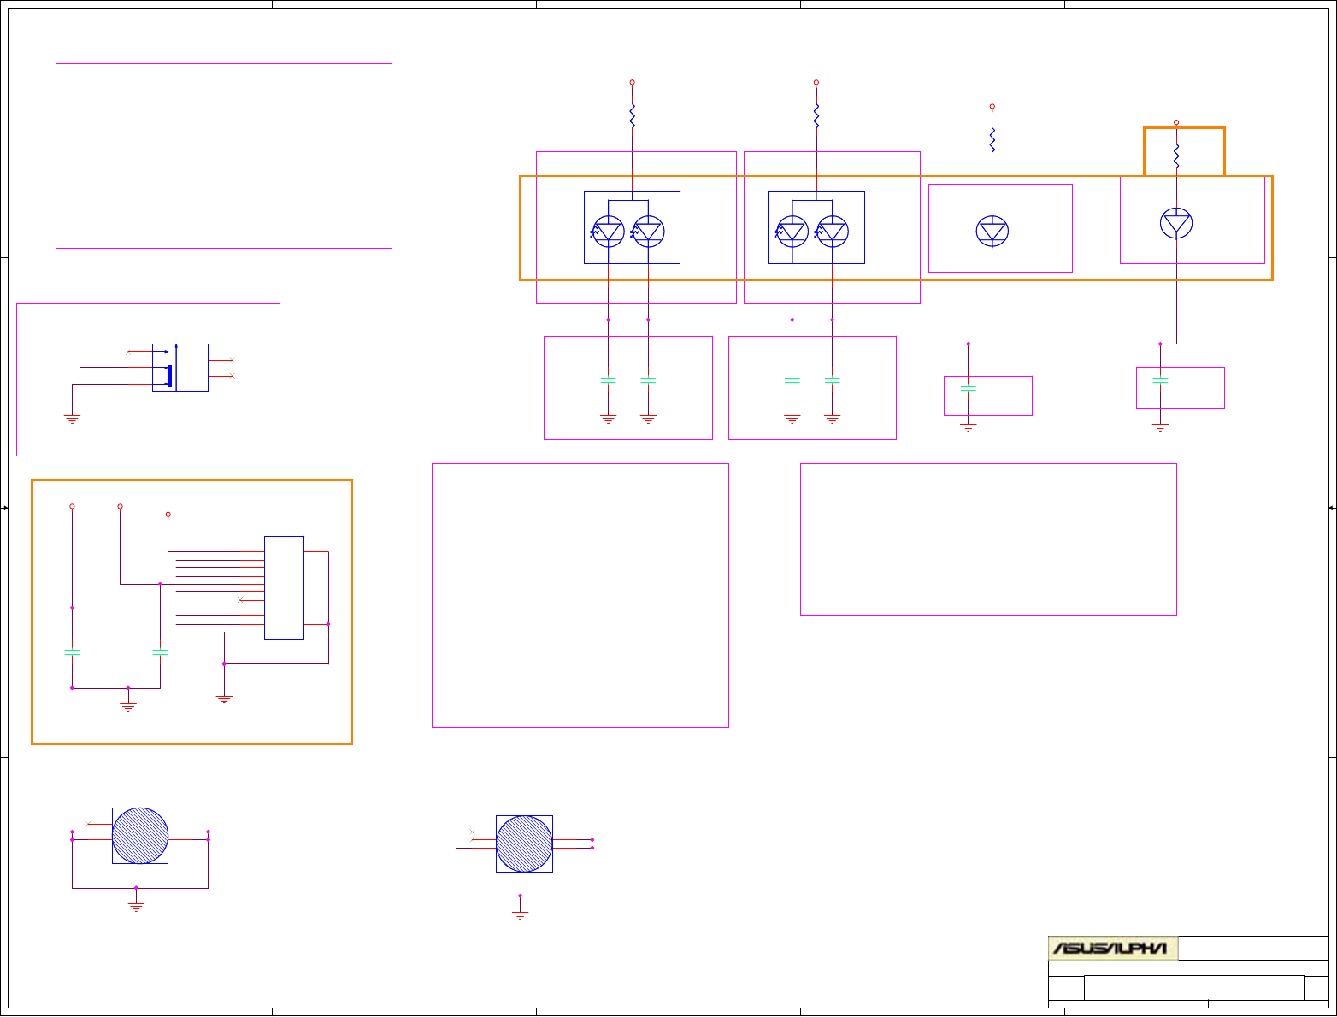Select the capacitor below the third diode

pos(968,389)
